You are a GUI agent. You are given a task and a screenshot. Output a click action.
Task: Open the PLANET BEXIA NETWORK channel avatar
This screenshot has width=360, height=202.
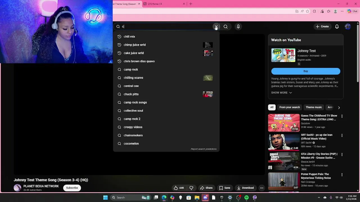pos(17,188)
